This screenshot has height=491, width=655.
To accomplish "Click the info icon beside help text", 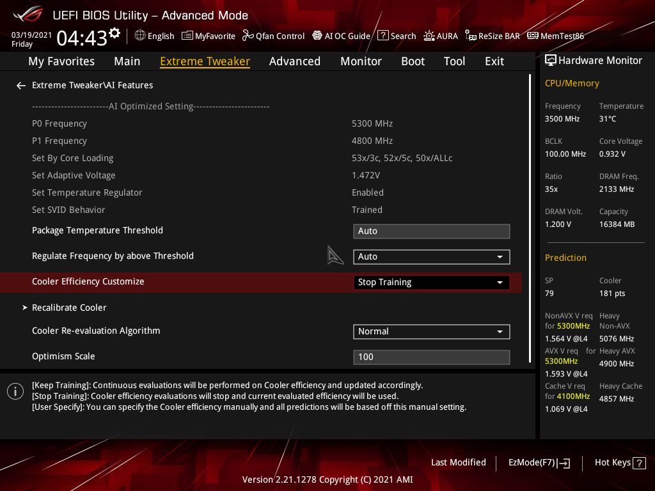I will (x=15, y=391).
